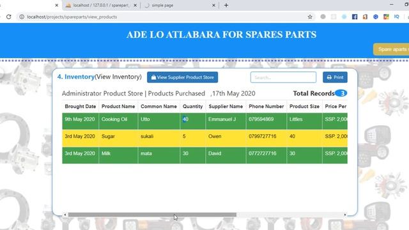Close the localhost phpMyAdmin tab
Viewport: 409px width, 230px height.
coord(135,5)
